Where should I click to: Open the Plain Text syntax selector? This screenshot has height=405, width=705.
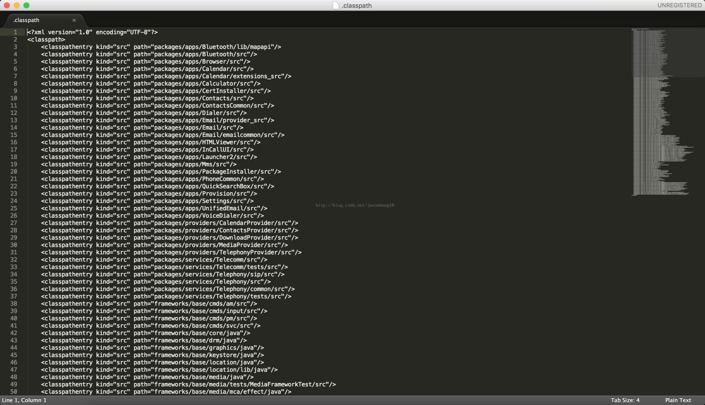678,400
